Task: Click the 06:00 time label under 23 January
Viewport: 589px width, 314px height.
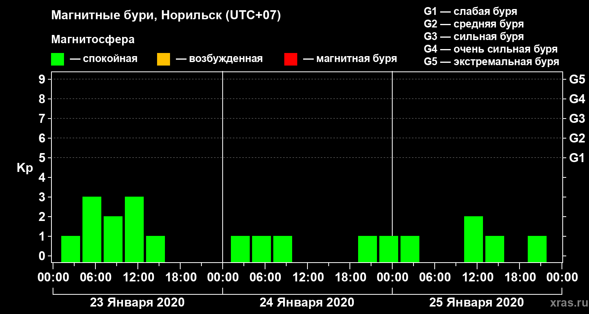Action: pos(95,277)
